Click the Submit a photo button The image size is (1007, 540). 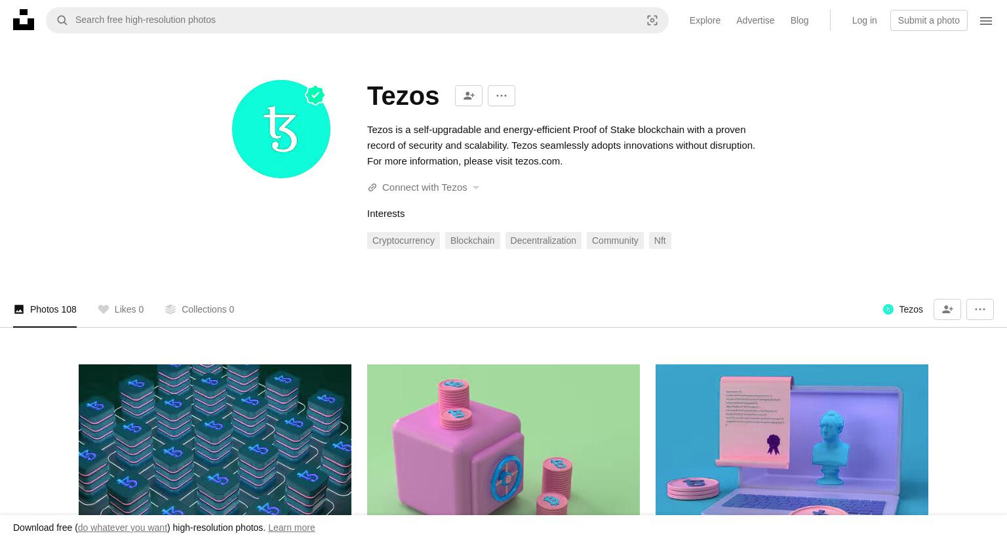pos(928,20)
